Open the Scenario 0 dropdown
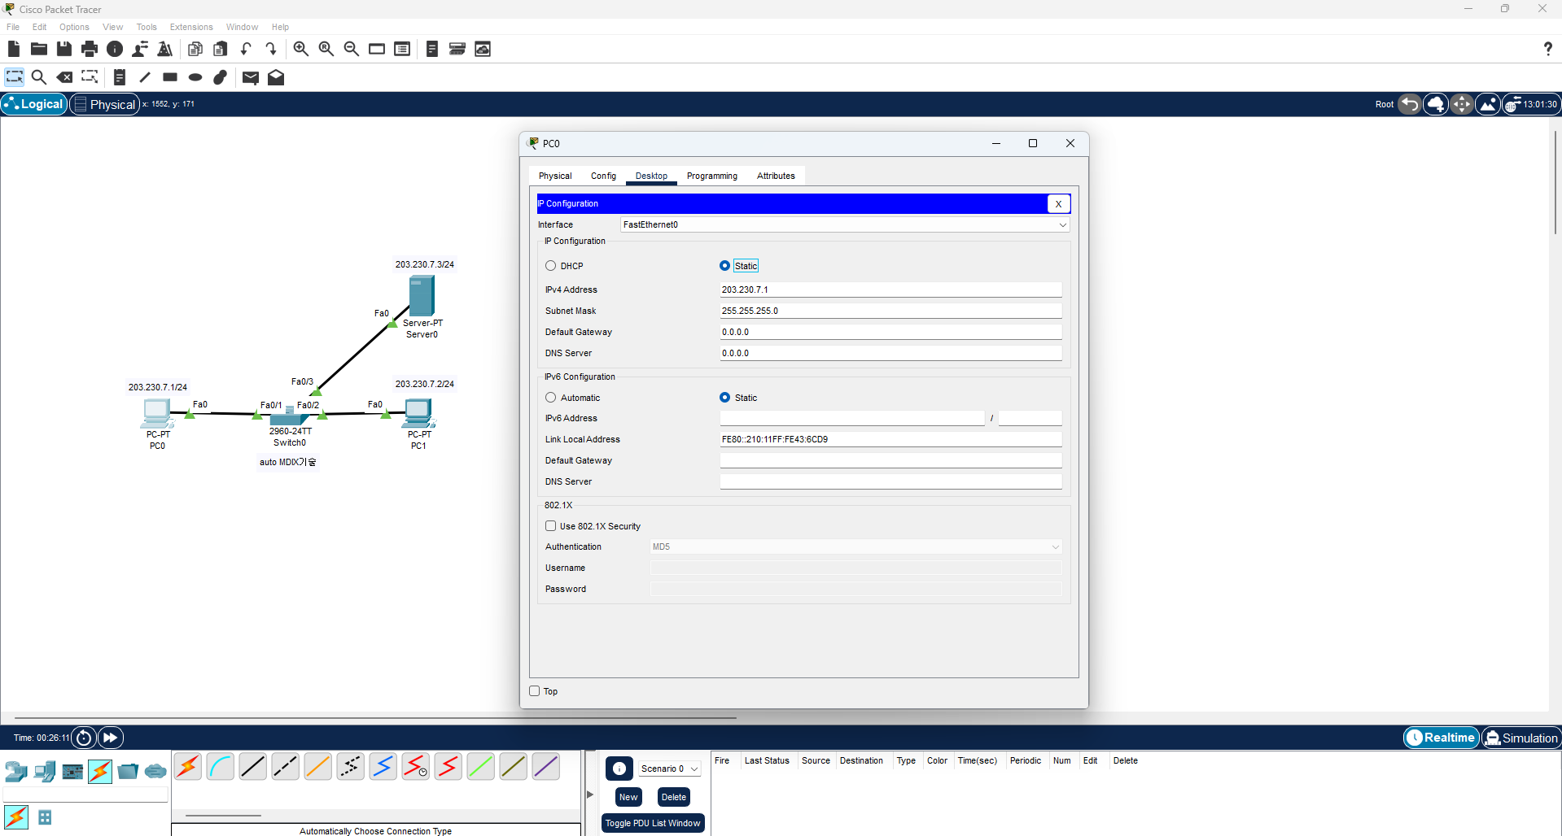Viewport: 1562px width, 836px height. click(x=670, y=769)
